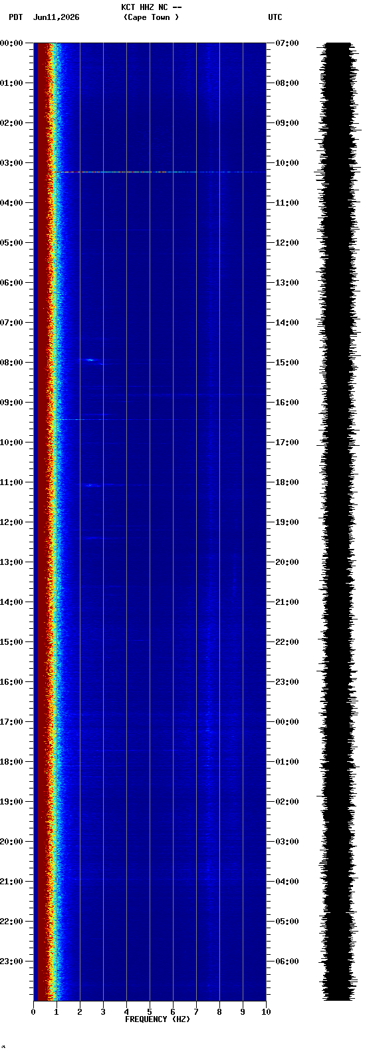Viewport: 367px width, 1054px height.
Task: Select the 23:00 PDT time label
Action: click(x=11, y=962)
